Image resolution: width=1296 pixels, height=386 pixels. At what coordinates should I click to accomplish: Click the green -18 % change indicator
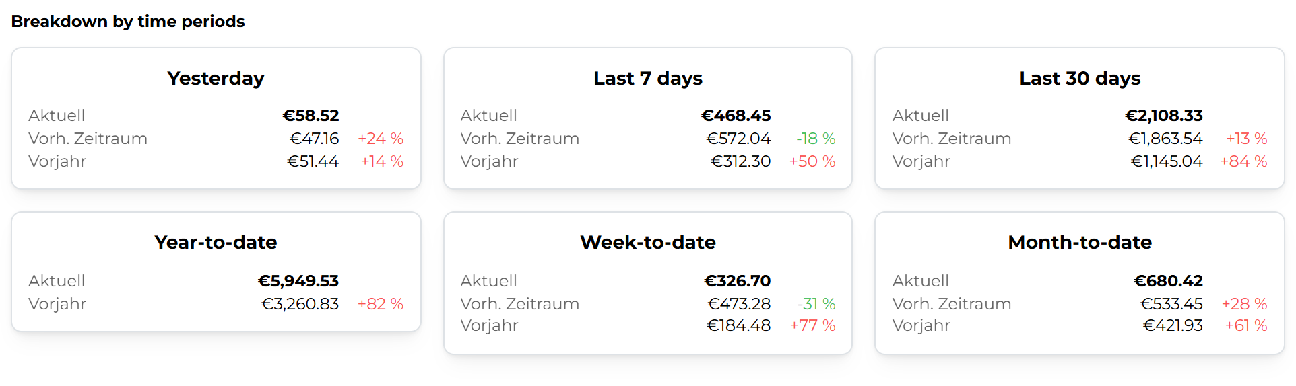pyautogui.click(x=816, y=139)
